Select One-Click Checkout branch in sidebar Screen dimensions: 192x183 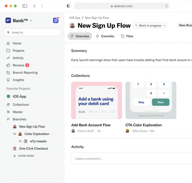point(33,149)
